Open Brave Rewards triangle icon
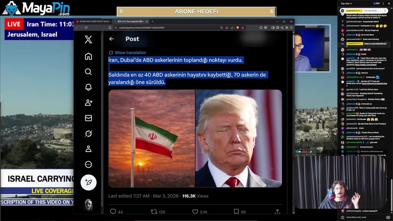The width and height of the screenshot is (393, 221). 243,28
